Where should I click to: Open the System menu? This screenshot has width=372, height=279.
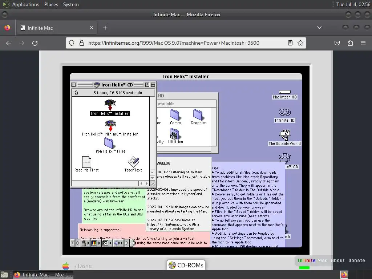point(71,4)
